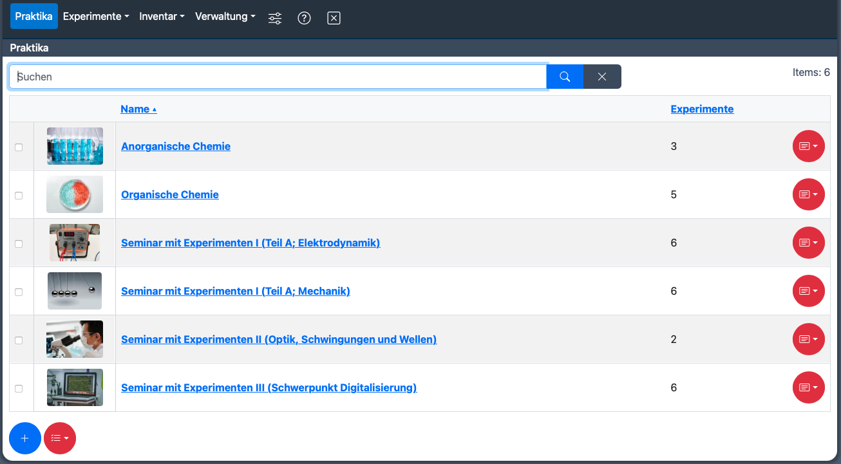
Task: Open the red bulk actions list button
Action: tap(60, 438)
